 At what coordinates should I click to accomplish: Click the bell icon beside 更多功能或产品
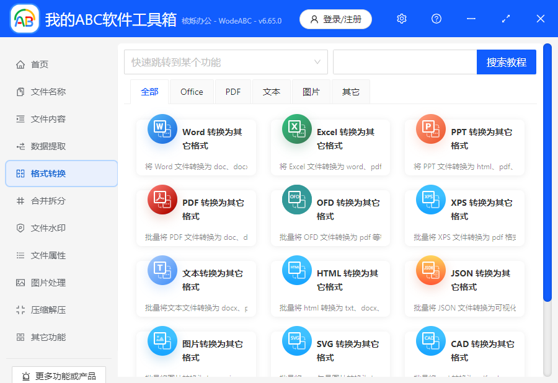click(26, 376)
